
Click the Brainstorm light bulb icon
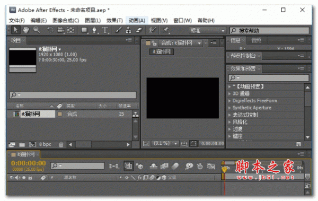click(189, 166)
